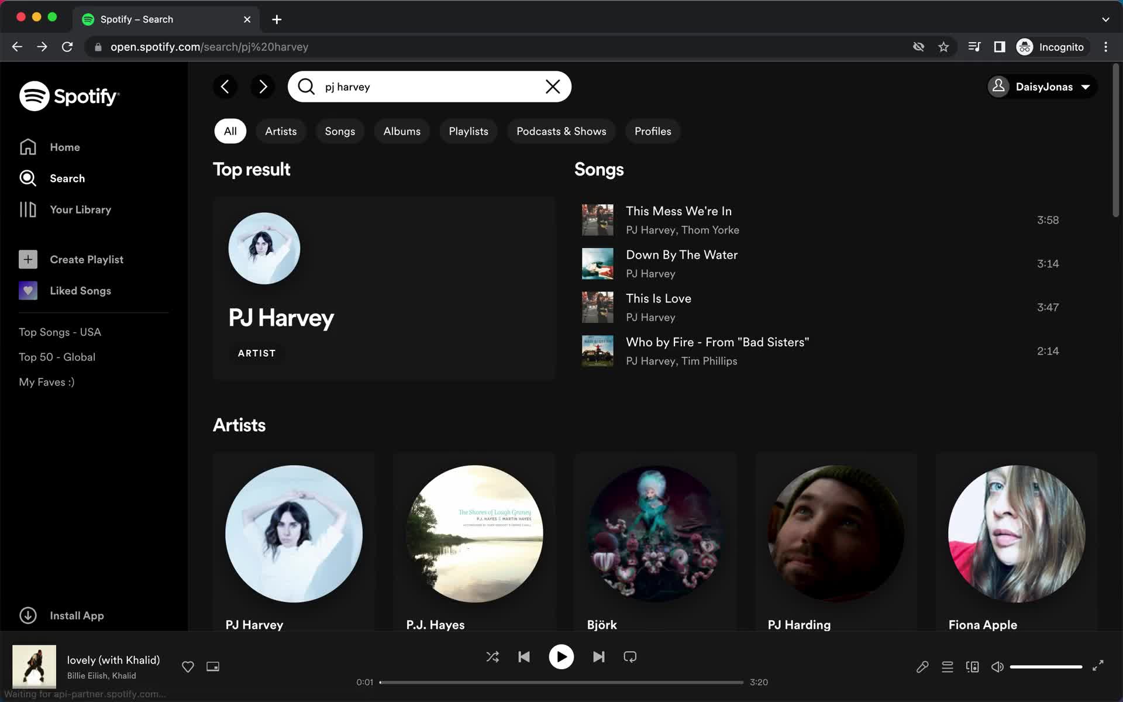Toggle repeat mode icon

click(630, 657)
